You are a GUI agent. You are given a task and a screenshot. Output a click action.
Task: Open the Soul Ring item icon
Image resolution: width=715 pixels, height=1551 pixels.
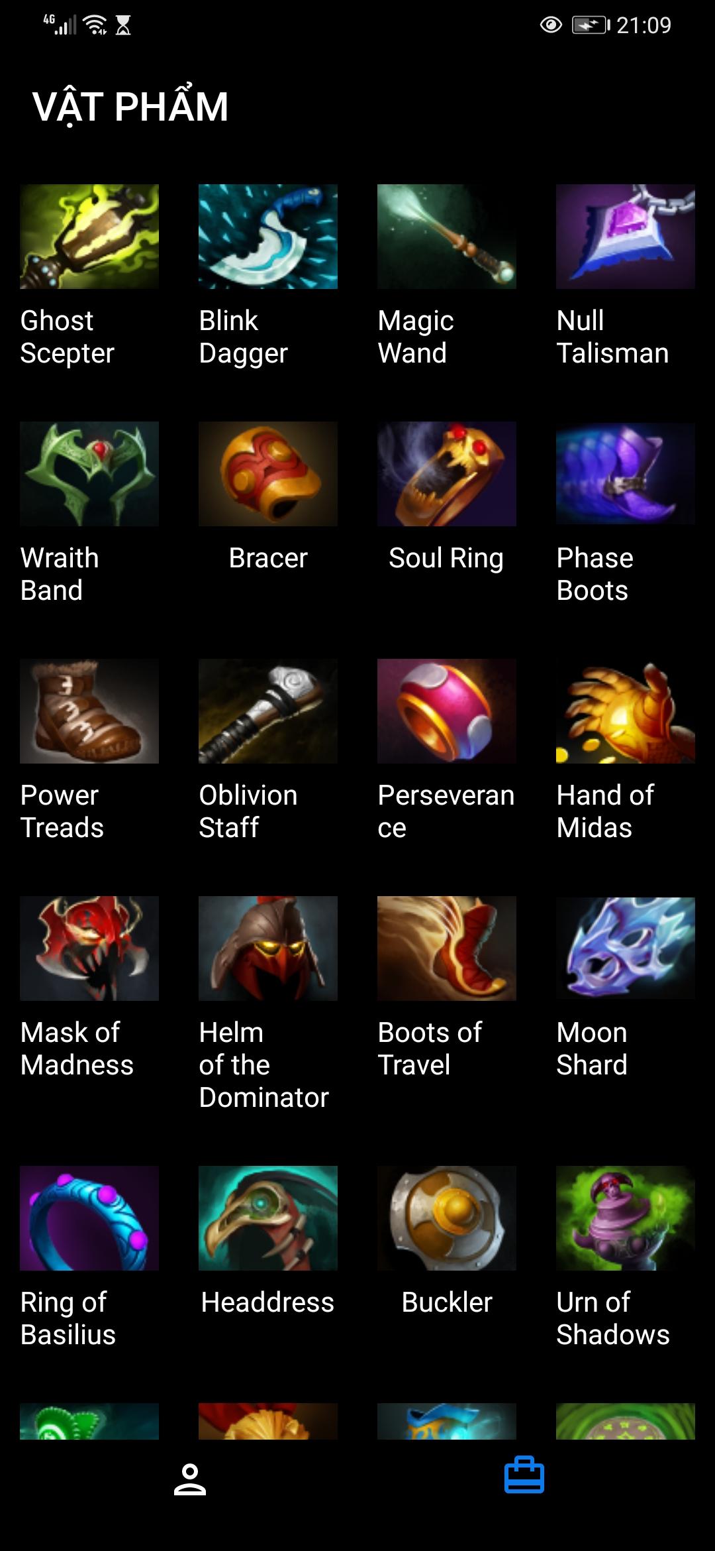tap(447, 474)
